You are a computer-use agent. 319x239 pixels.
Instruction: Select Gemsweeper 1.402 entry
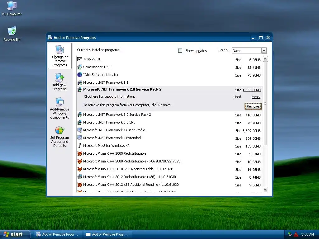170,67
